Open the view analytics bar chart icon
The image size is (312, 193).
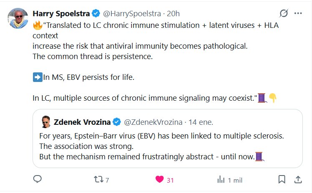pos(221,180)
